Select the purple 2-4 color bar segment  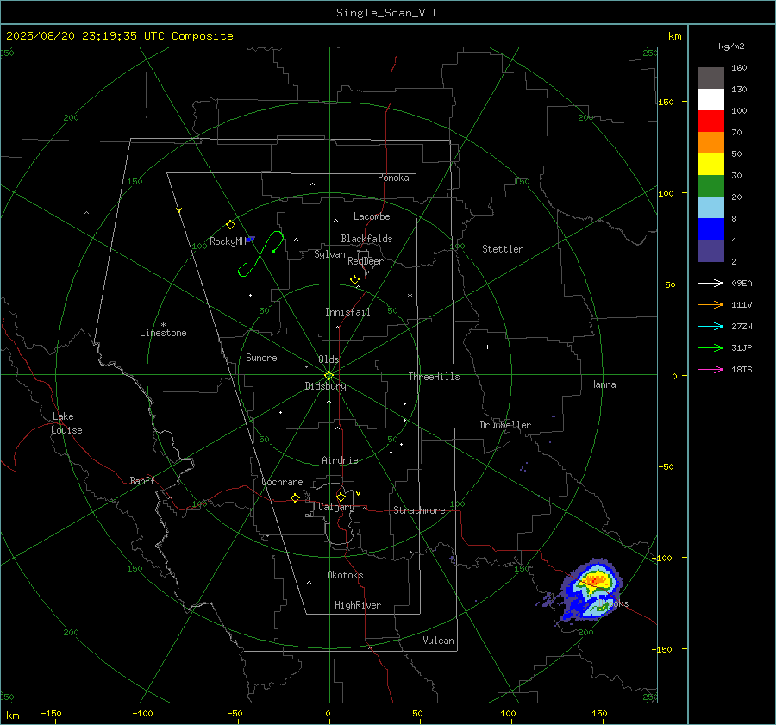click(710, 251)
